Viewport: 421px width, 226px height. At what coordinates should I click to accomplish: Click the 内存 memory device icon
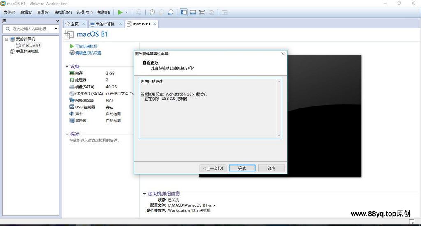coord(72,73)
